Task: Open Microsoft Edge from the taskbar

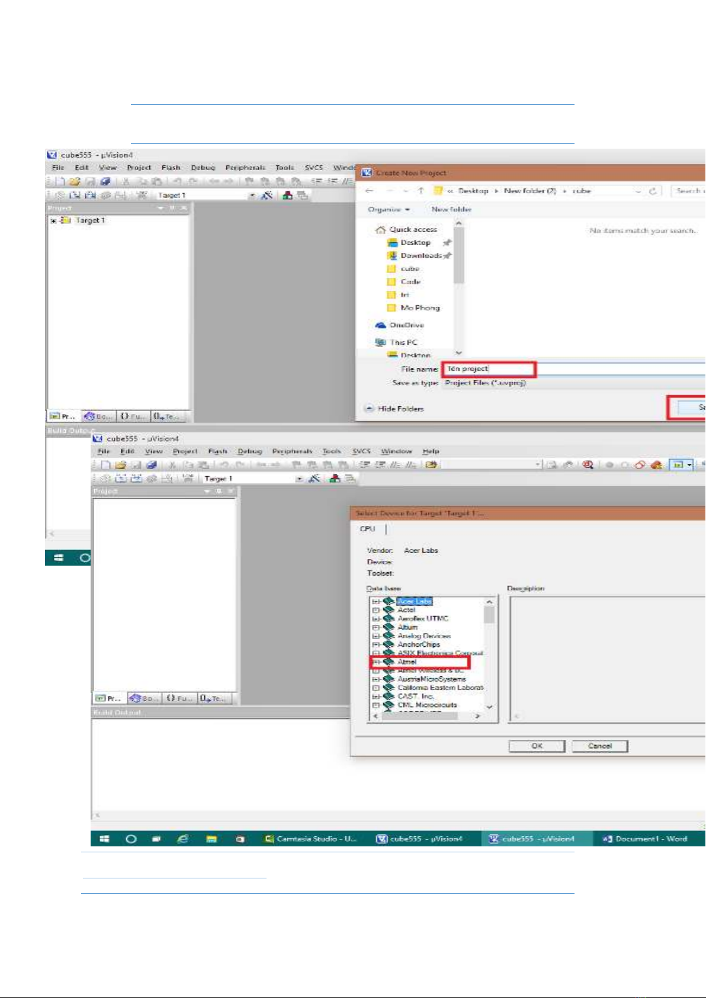Action: pyautogui.click(x=183, y=839)
